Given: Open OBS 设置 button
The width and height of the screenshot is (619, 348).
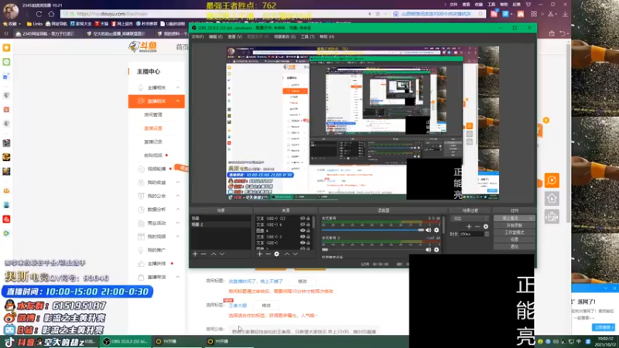Looking at the screenshot, I should pos(514,240).
